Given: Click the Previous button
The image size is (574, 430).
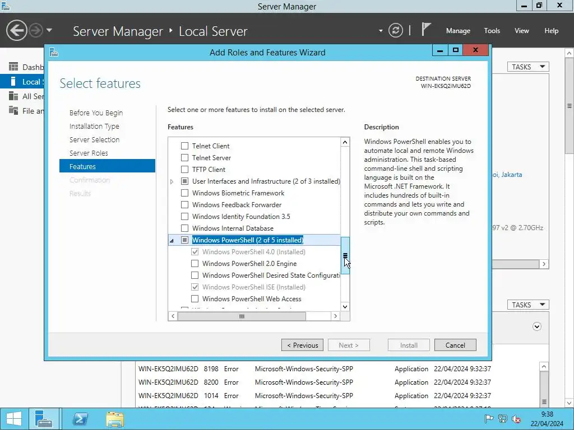Looking at the screenshot, I should tap(302, 345).
